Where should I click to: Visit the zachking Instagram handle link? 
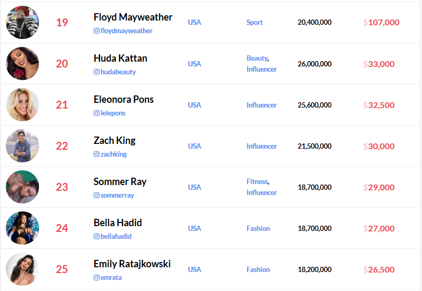click(x=113, y=154)
